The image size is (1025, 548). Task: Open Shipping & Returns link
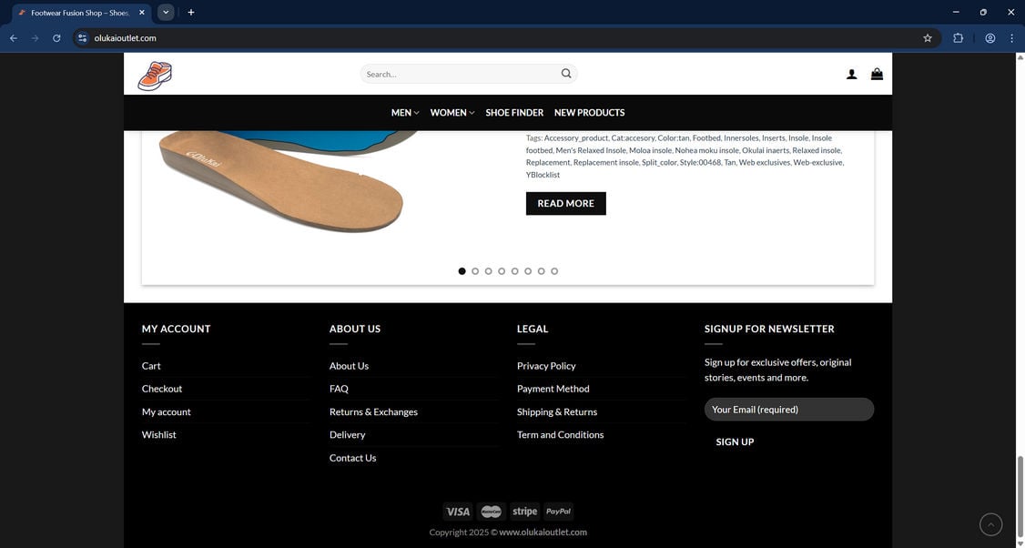(x=557, y=412)
